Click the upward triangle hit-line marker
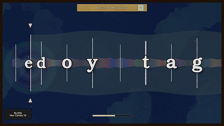The height and width of the screenshot is (126, 224). tap(30, 101)
